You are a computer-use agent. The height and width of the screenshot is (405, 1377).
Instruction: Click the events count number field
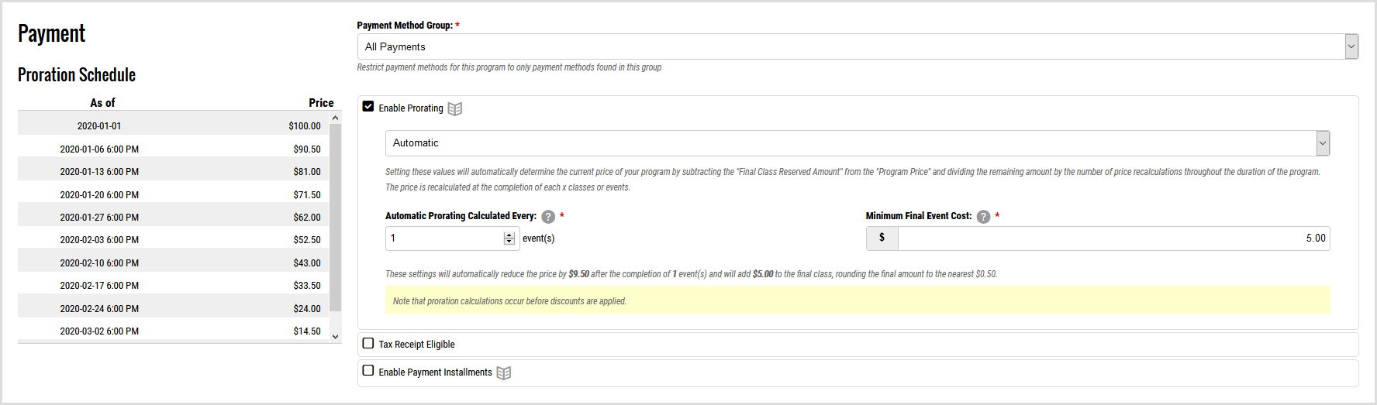444,239
